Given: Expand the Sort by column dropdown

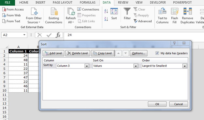Looking at the screenshot, I should tap(87, 66).
